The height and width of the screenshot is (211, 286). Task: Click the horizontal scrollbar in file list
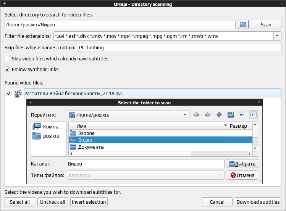pos(160,154)
